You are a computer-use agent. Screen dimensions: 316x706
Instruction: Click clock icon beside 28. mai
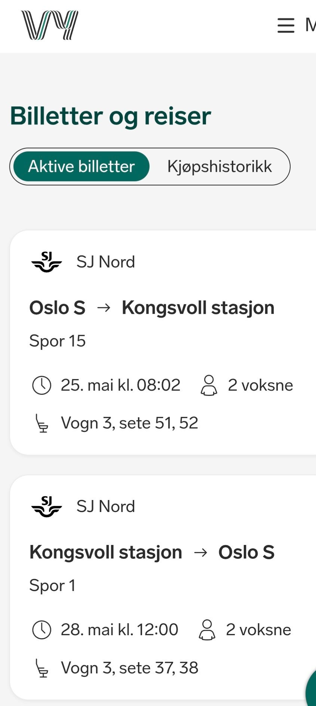(x=42, y=630)
